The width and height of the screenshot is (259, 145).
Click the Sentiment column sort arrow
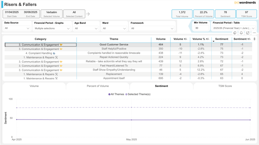click(213, 41)
